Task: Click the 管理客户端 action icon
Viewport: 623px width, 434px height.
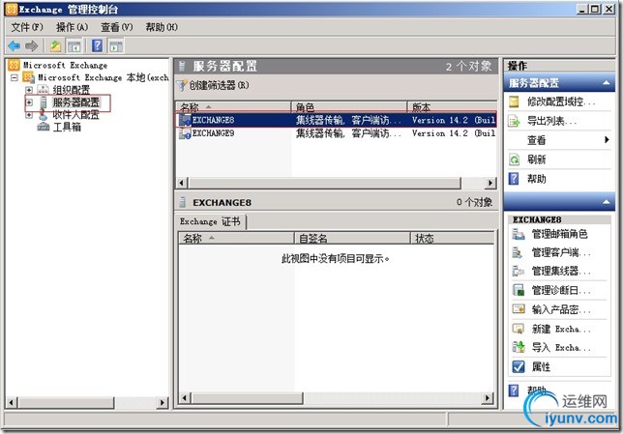Action: click(x=518, y=252)
